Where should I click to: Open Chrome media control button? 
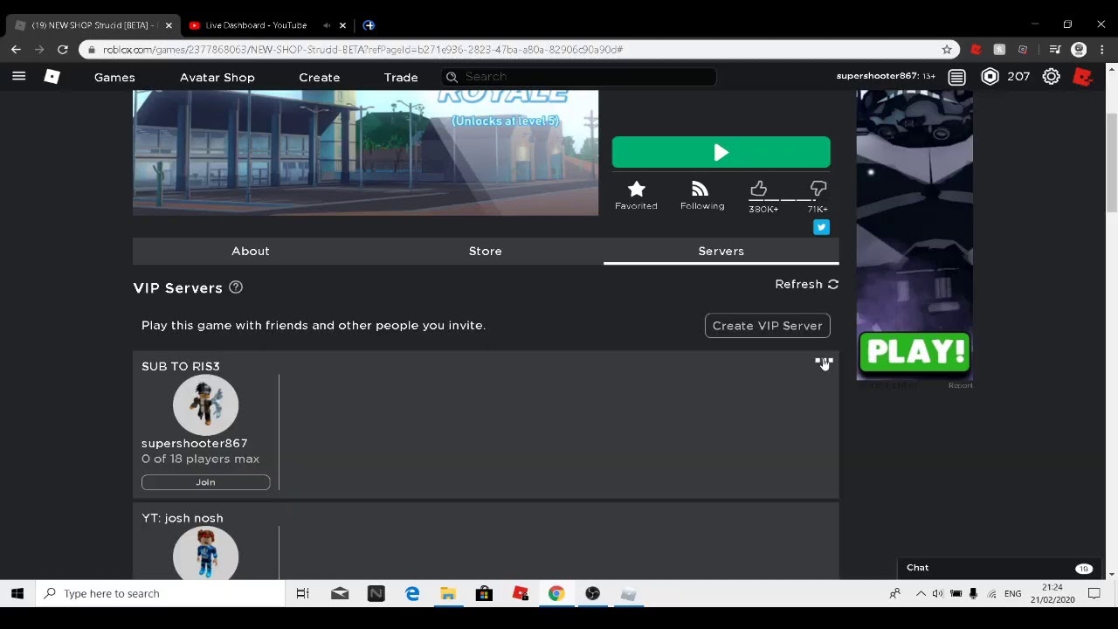(x=1054, y=50)
